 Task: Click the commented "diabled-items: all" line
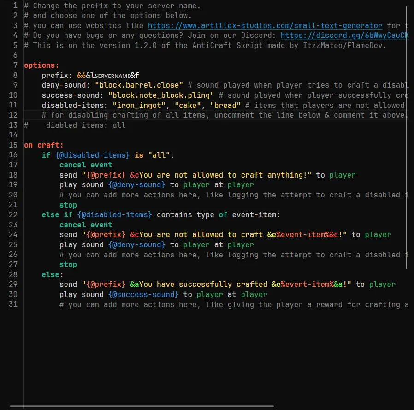click(85, 125)
